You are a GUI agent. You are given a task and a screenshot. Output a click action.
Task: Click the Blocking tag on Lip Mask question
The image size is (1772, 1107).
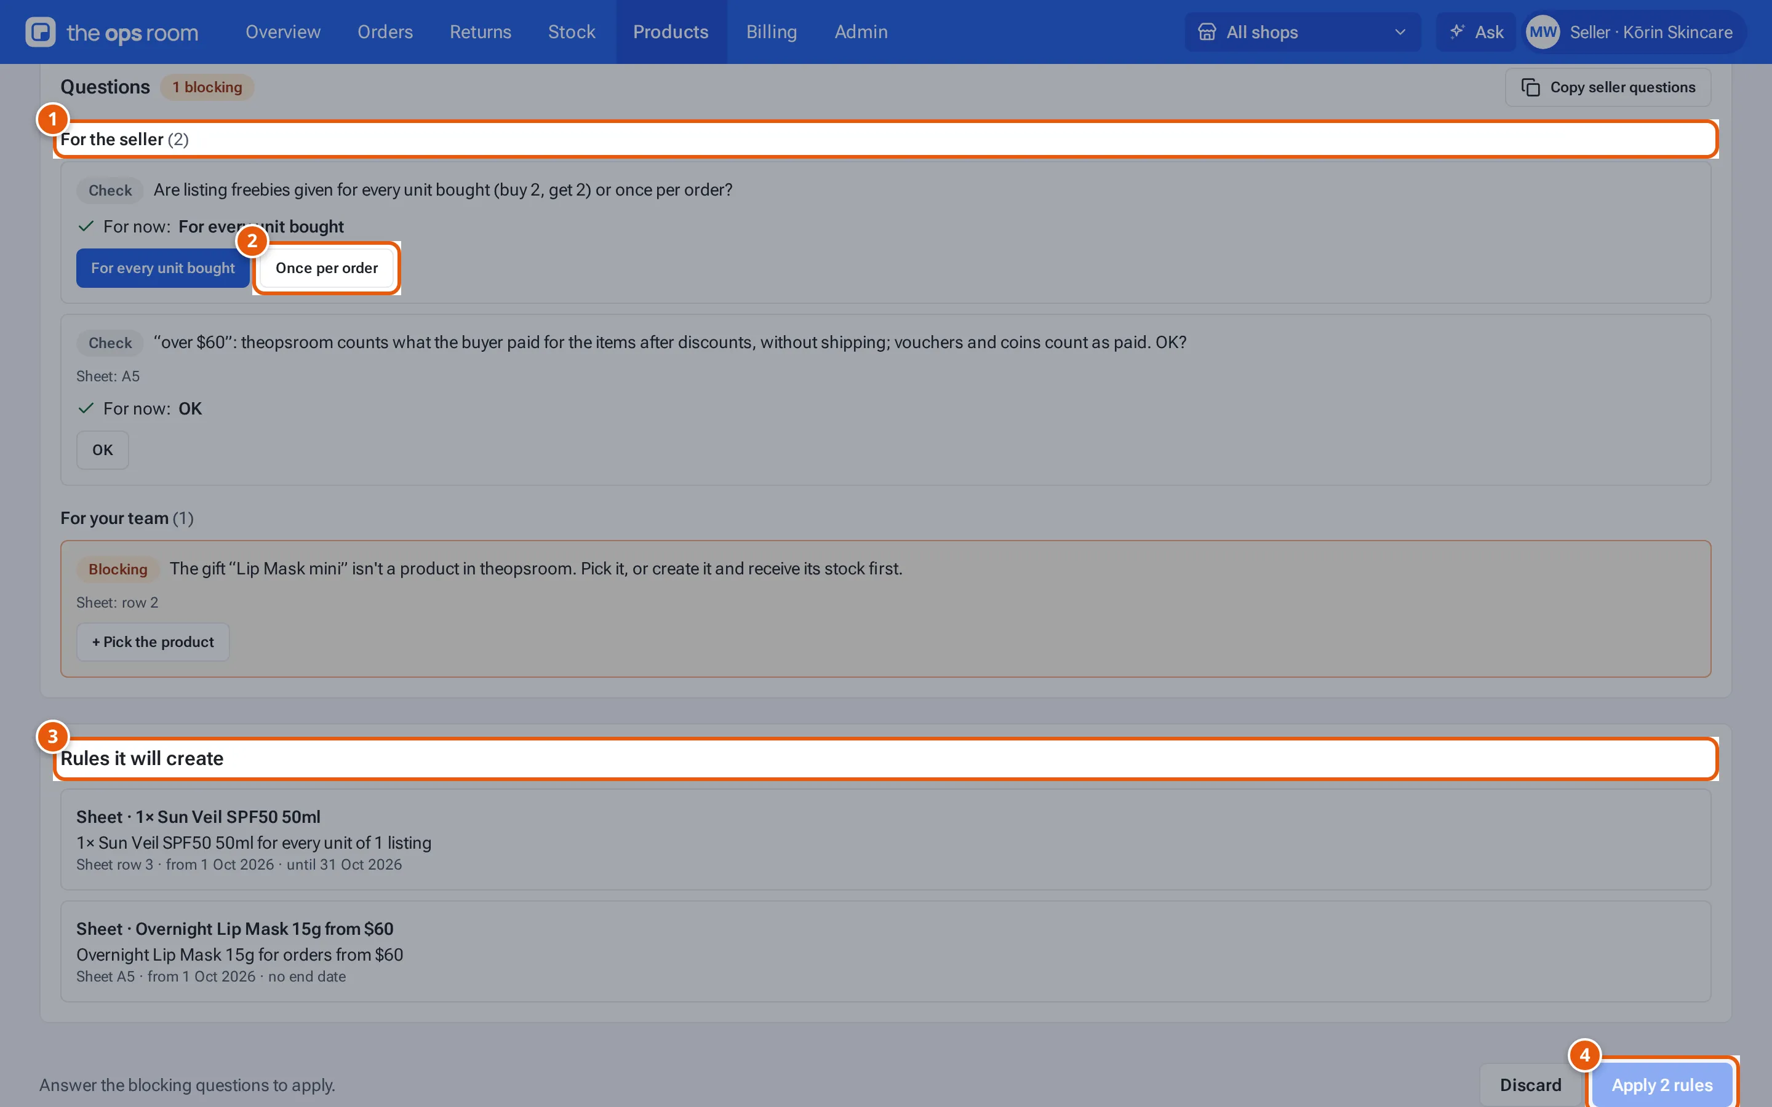click(118, 569)
